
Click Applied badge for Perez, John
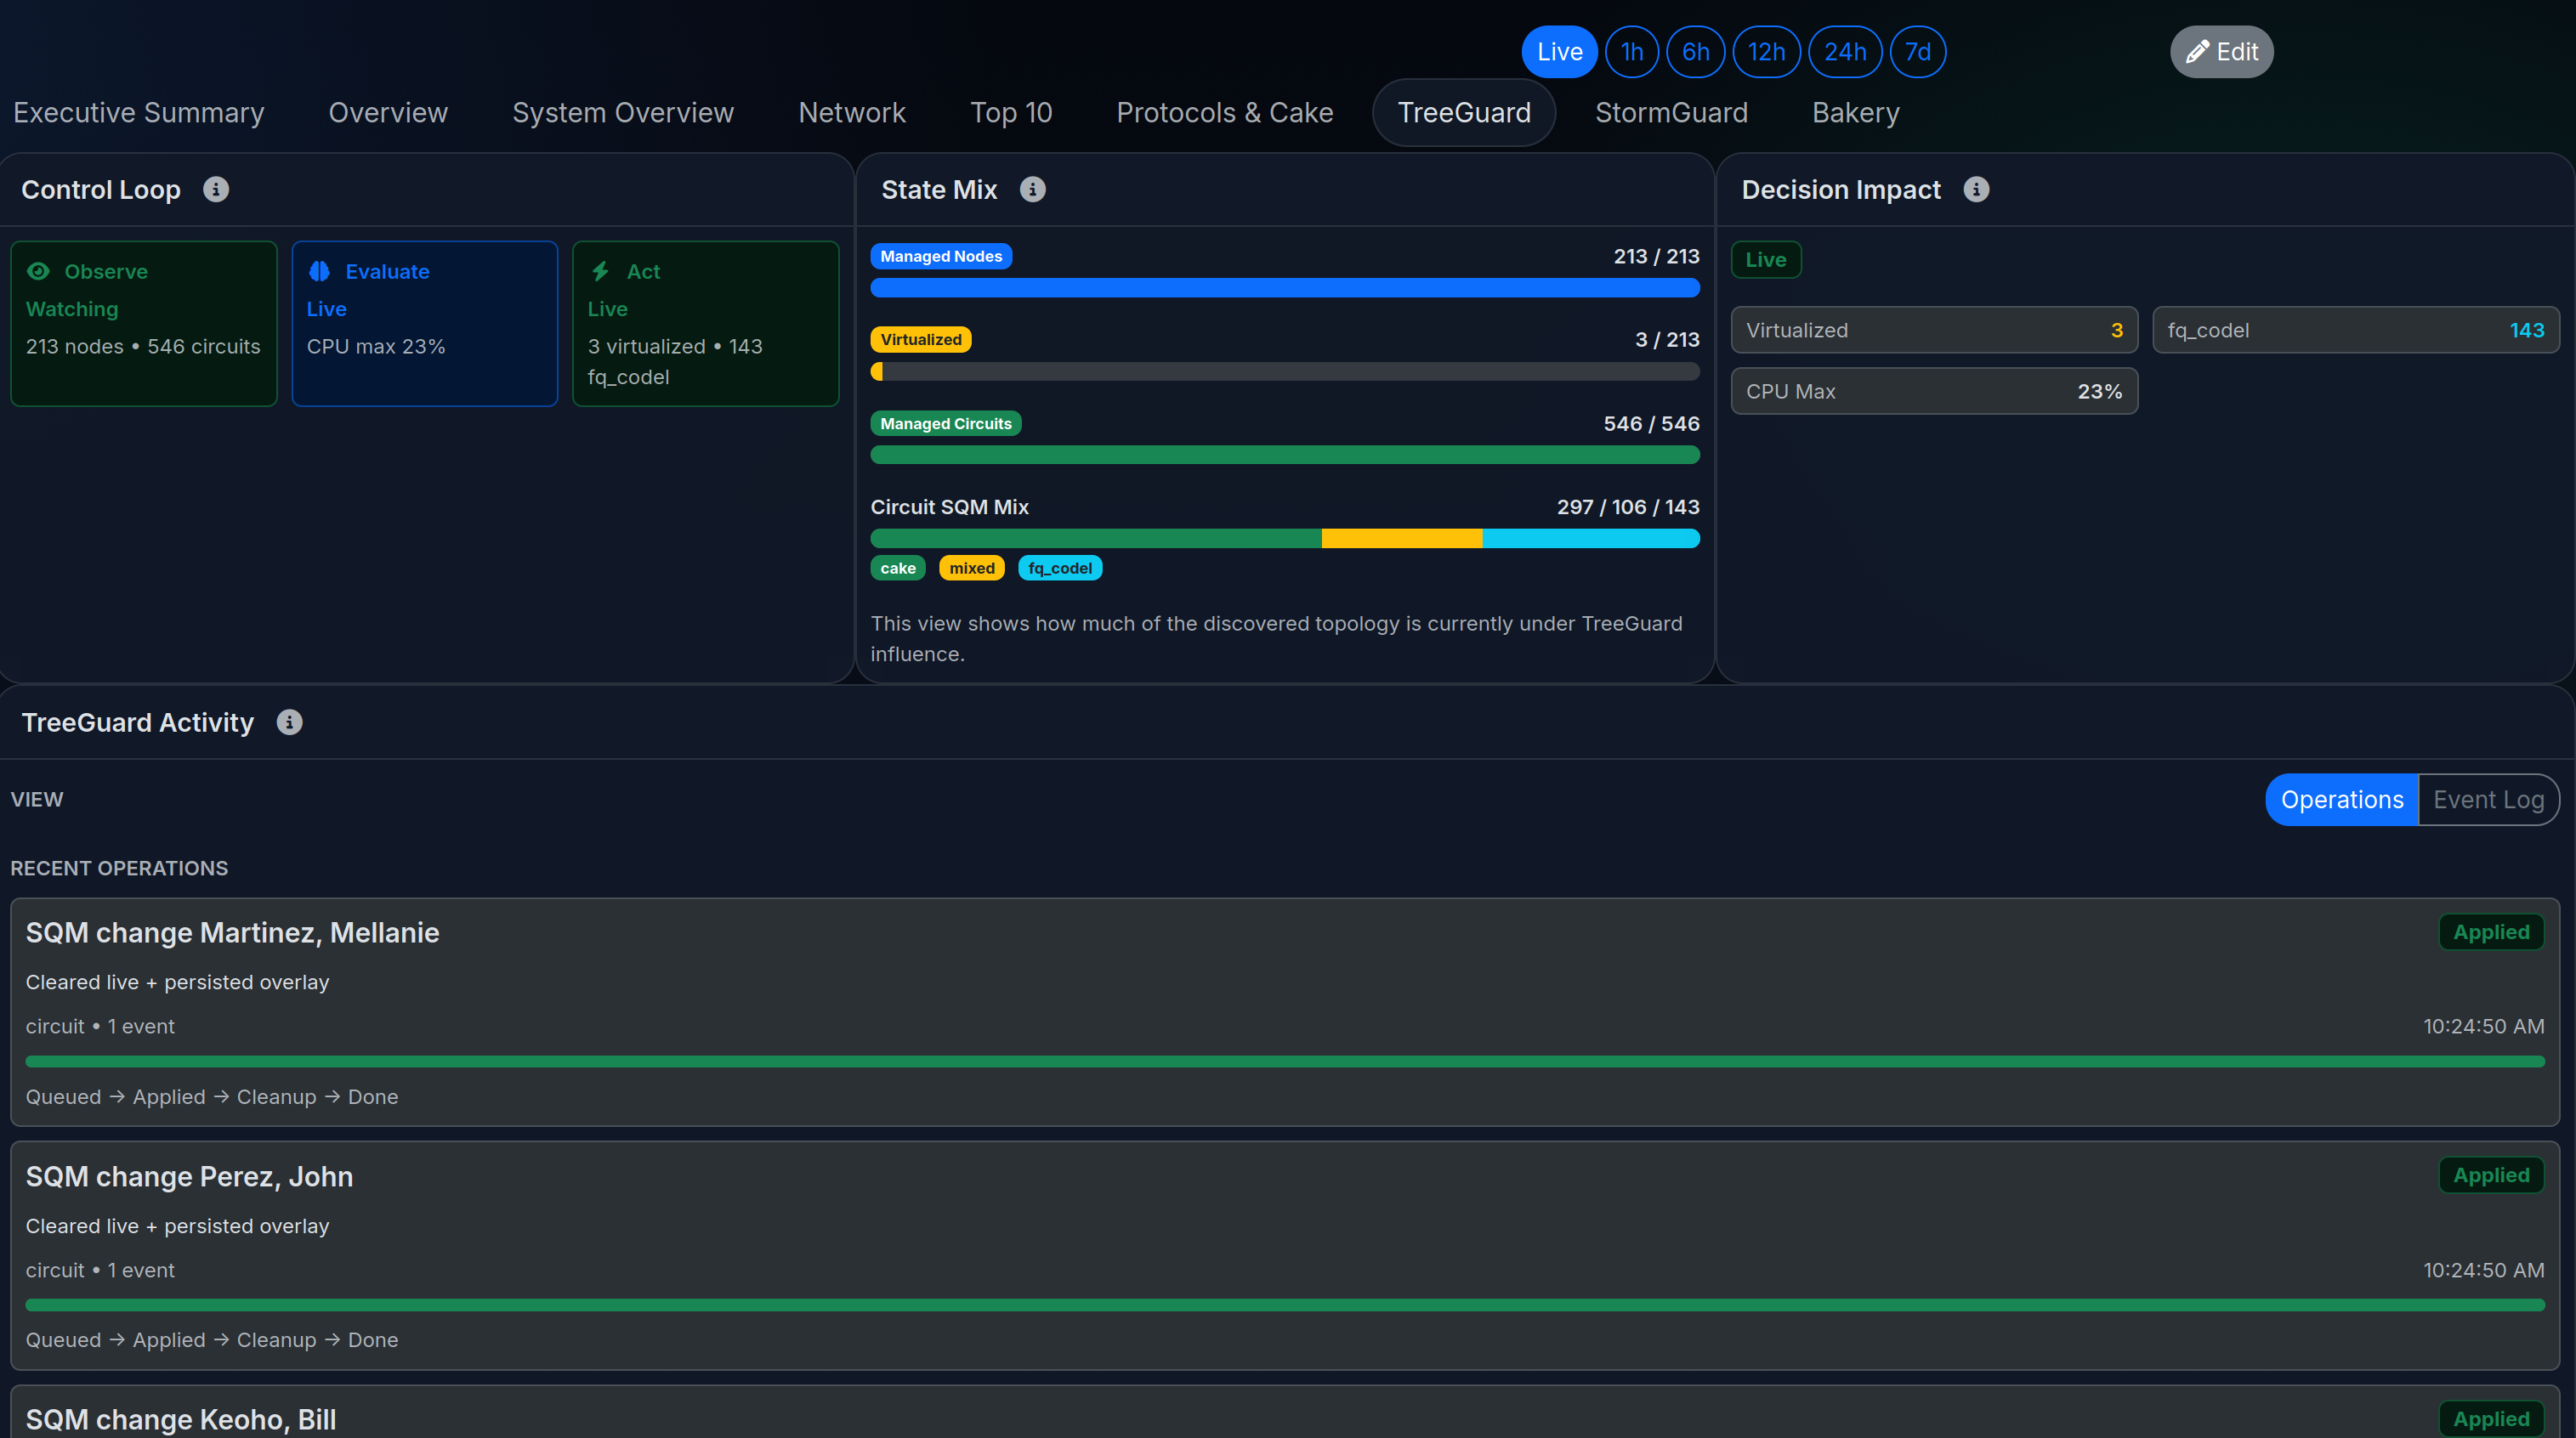[2491, 1175]
